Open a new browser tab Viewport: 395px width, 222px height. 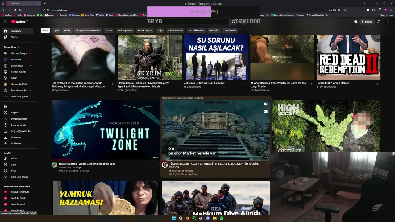click(x=44, y=3)
